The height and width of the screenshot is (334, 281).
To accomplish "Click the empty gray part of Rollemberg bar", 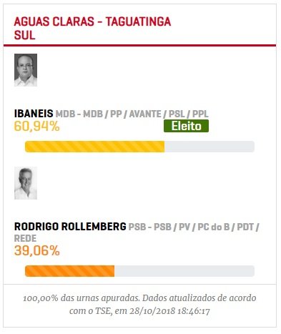I will coord(184,271).
